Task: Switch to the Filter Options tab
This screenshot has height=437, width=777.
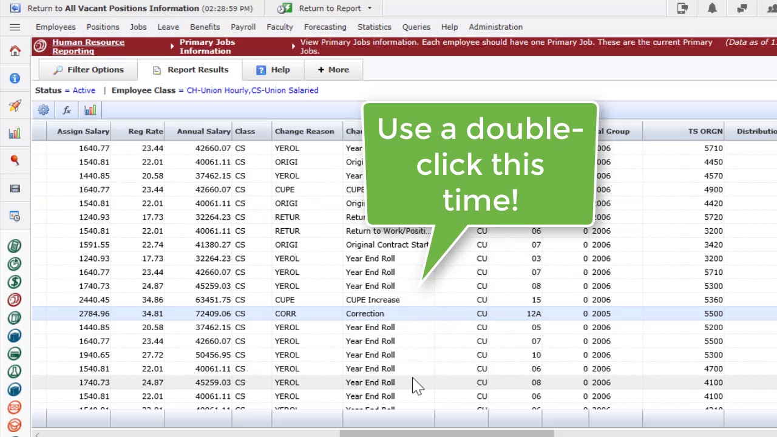Action: click(88, 70)
